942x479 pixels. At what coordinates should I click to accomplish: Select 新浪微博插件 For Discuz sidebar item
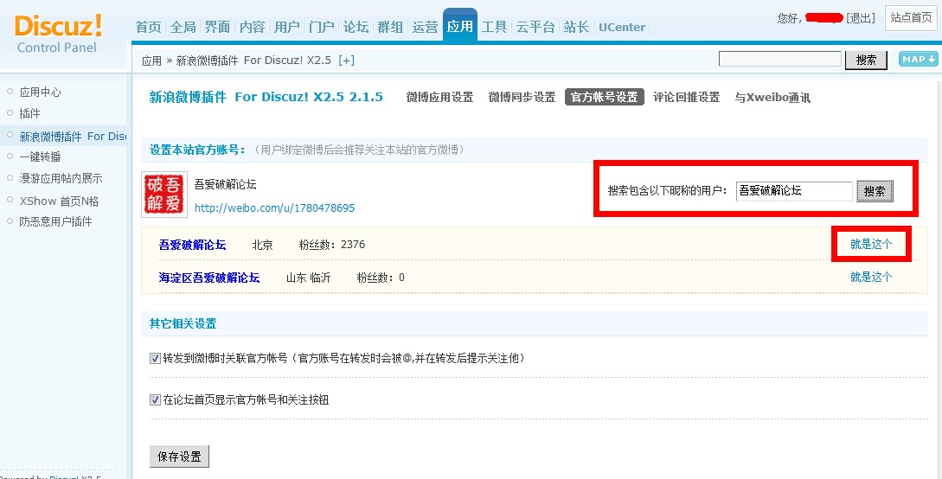[73, 137]
